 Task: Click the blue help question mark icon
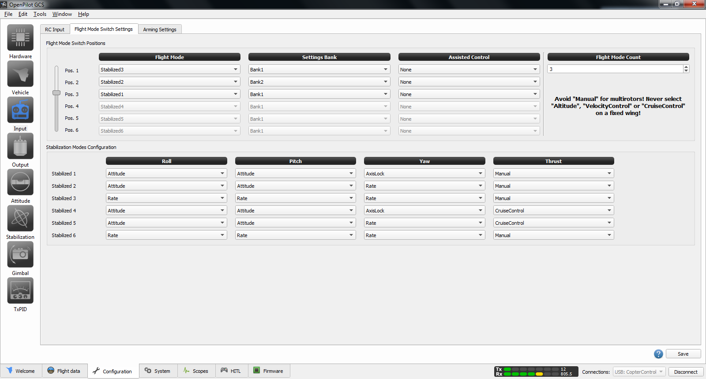pos(658,354)
